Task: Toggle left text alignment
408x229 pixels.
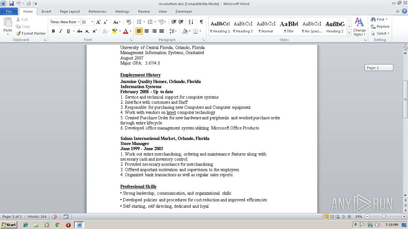Action: (x=139, y=31)
